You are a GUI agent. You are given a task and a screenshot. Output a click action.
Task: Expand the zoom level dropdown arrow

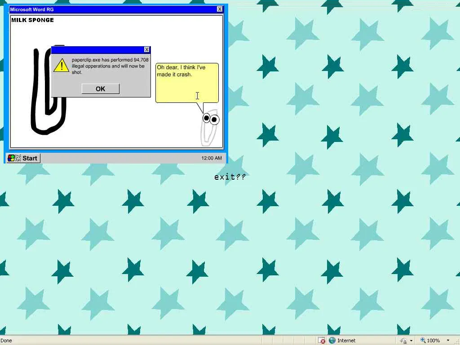coord(448,341)
